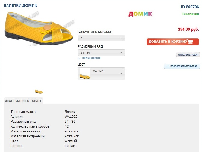The image size is (202, 152).
Task: Select the yellow shoe swatch in the ЦВЕТ selector
Action: (x=85, y=74)
